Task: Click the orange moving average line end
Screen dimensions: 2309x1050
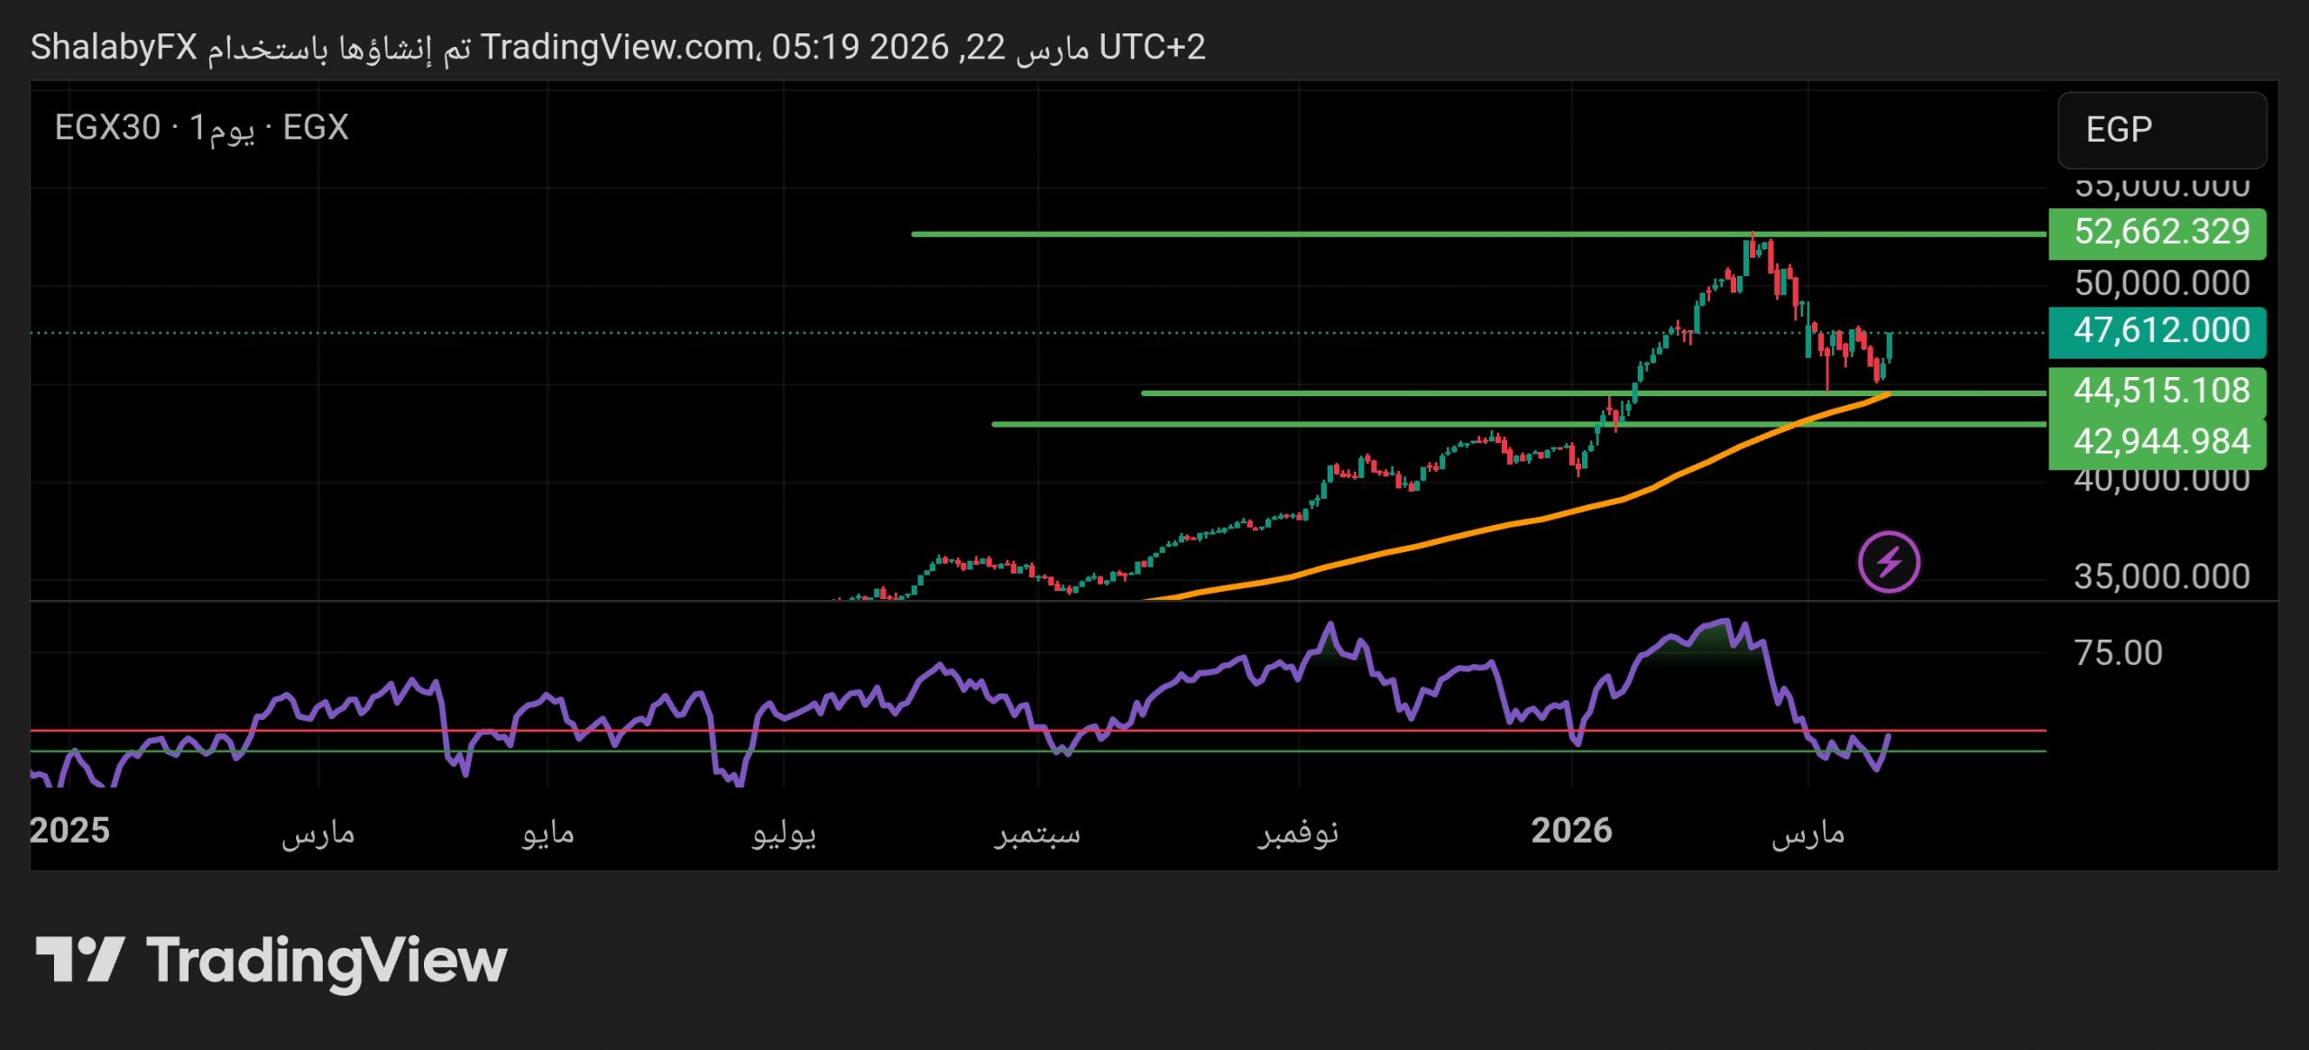Action: pos(1885,395)
